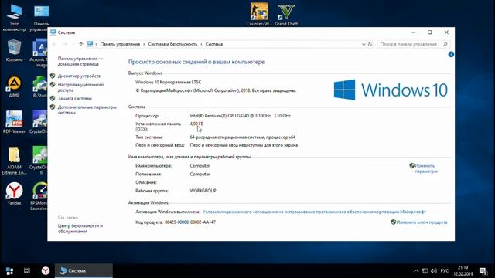Image resolution: width=495 pixels, height=278 pixels.
Task: Show hidden system tray icons
Action: [x=416, y=271]
